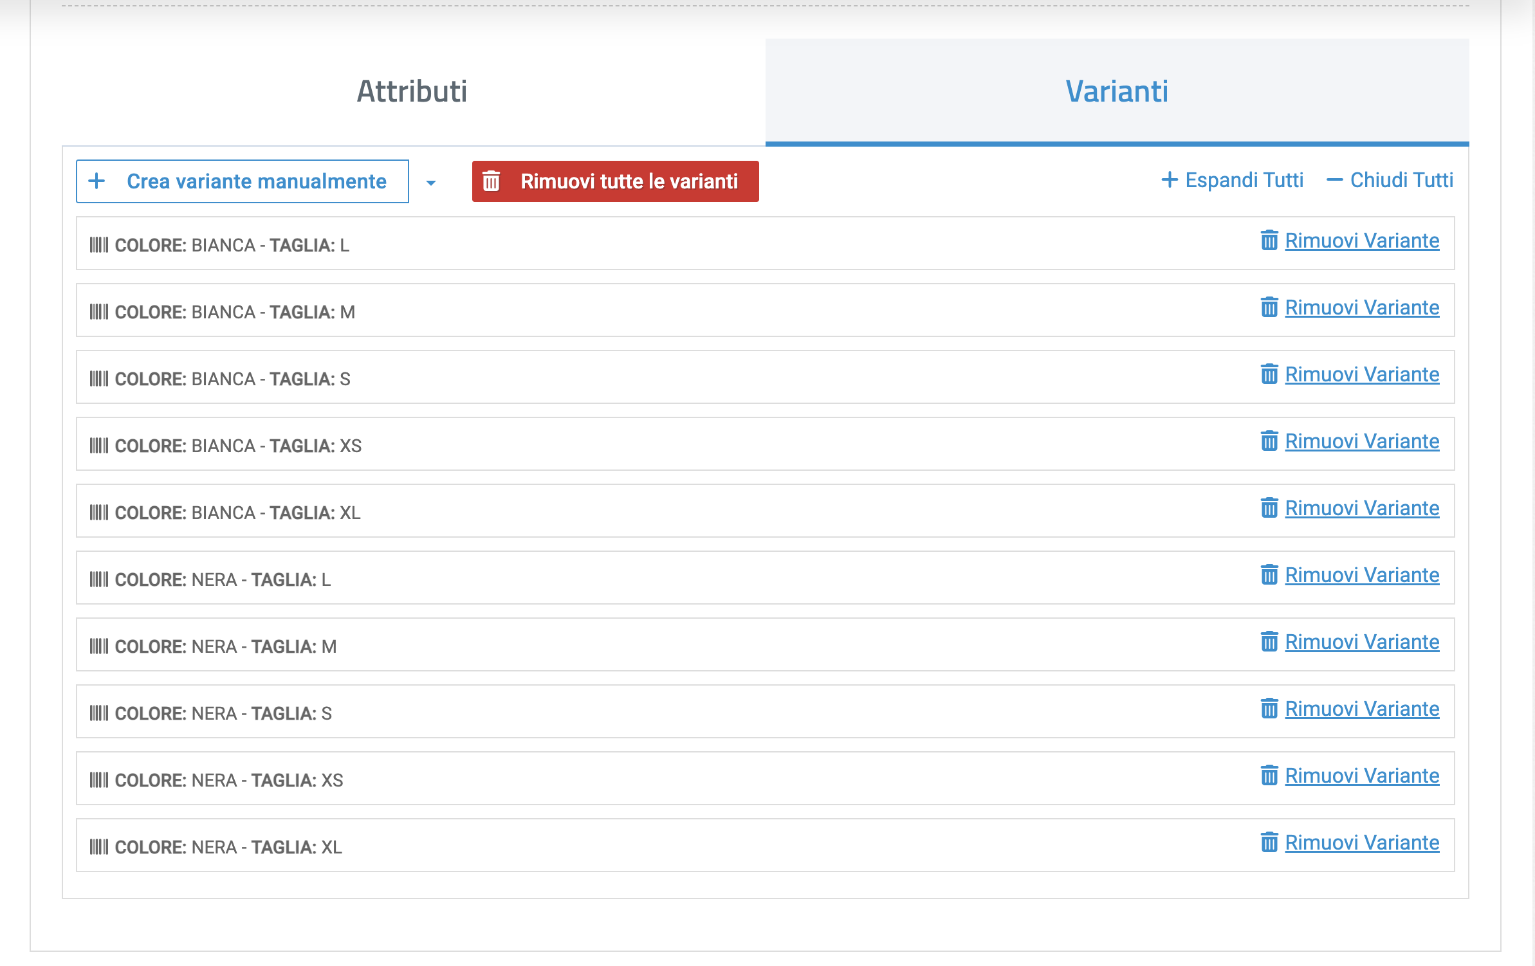Screen dimensions: 1535x966
Task: Click barcode icon for BIANCA TAGLIA L
Action: click(99, 245)
